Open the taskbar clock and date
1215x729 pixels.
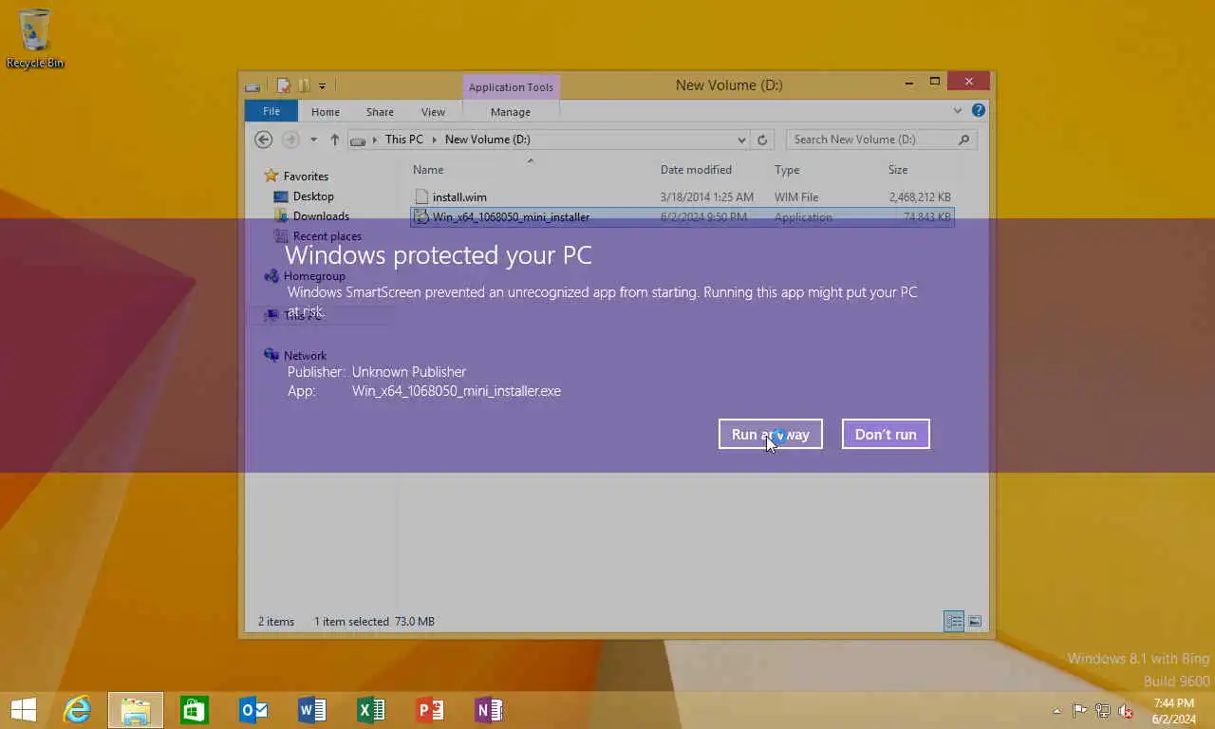(x=1173, y=710)
